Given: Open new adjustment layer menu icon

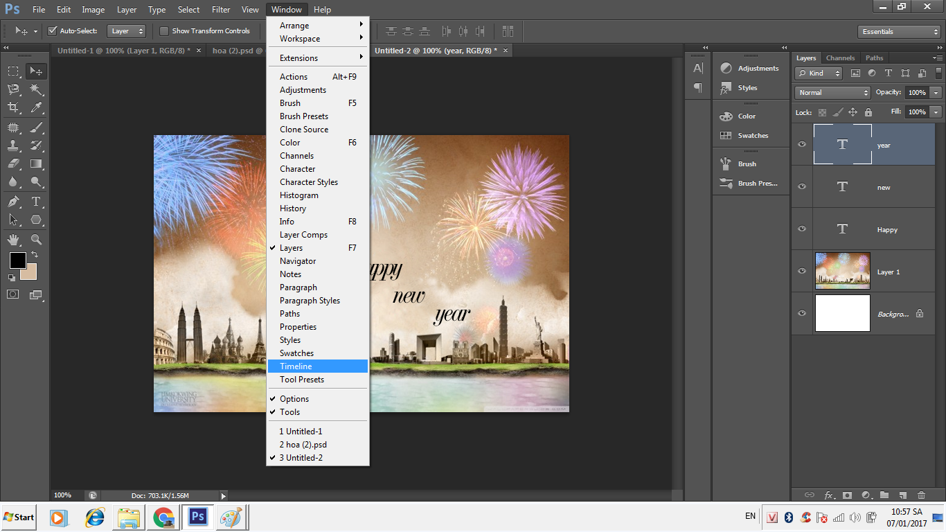Looking at the screenshot, I should 866,495.
